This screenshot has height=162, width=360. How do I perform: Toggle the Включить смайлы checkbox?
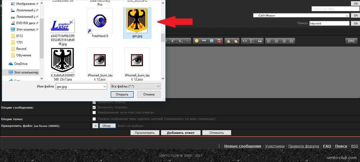coord(94,102)
